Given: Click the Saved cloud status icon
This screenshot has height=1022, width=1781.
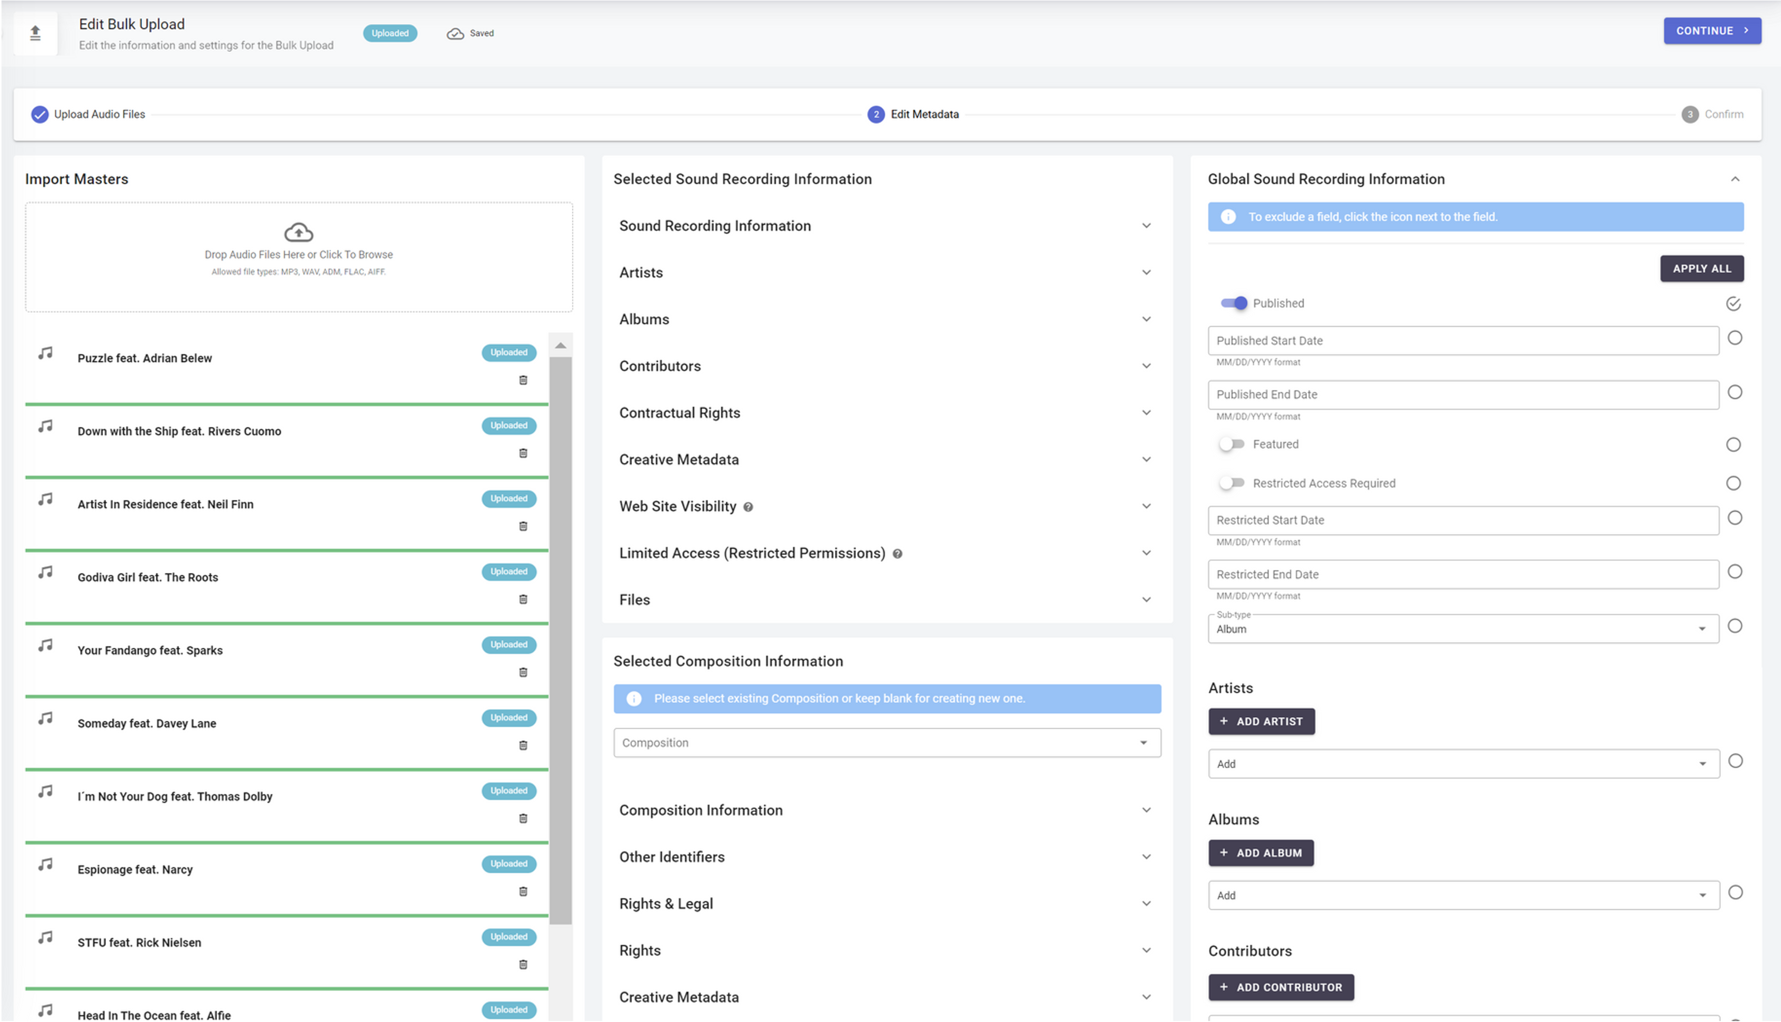Looking at the screenshot, I should (x=455, y=33).
